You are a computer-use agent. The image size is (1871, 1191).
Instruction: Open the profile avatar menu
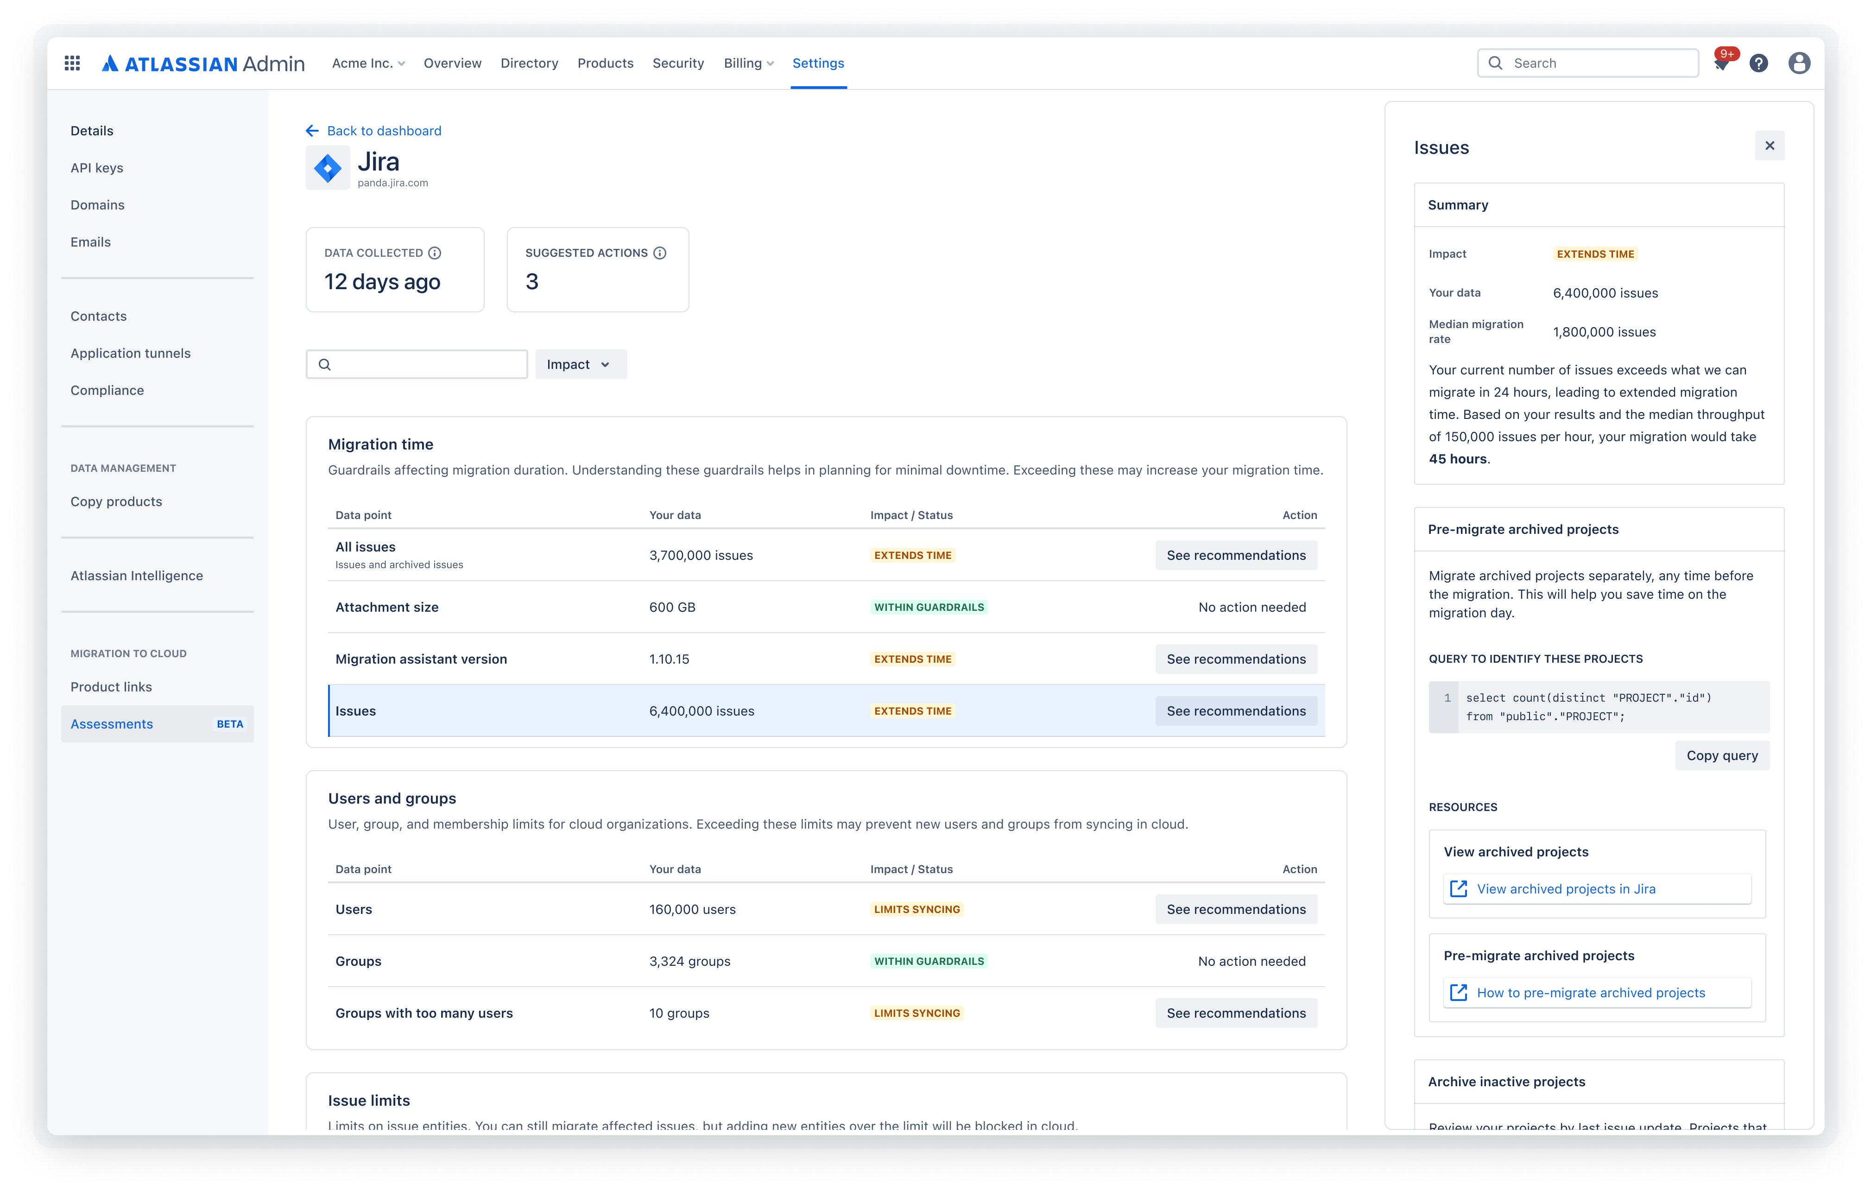pyautogui.click(x=1800, y=63)
